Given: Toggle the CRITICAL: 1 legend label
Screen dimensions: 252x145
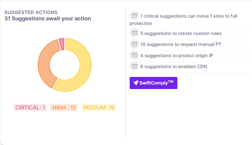Looking at the screenshot, I should coord(30,108).
